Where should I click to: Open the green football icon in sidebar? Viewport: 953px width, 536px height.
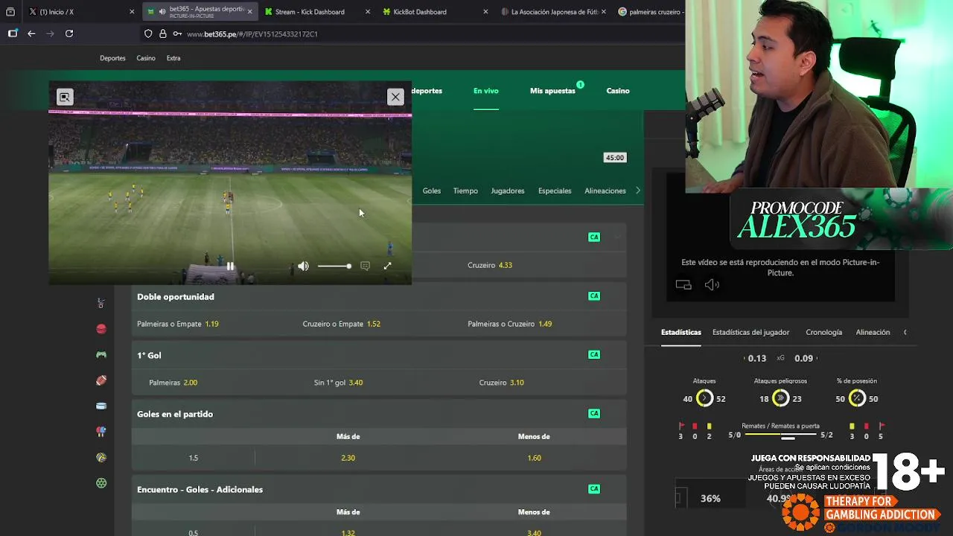point(101,483)
